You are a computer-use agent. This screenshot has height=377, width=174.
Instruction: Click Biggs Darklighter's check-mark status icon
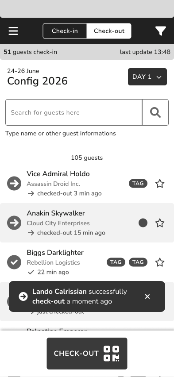(x=14, y=262)
